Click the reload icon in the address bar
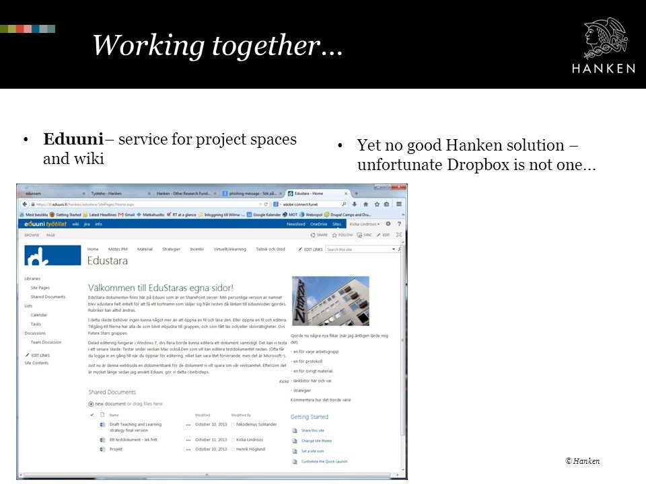Viewport: 646px width, 484px height. (x=266, y=204)
